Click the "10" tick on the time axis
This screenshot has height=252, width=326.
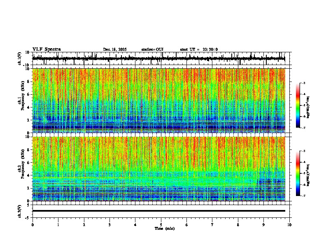point(289,225)
